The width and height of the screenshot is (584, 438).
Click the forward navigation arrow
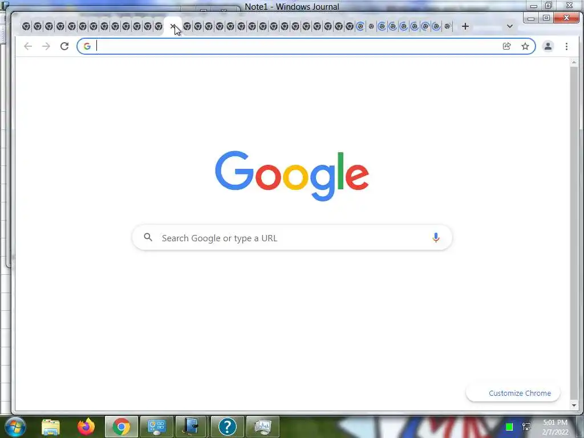(x=46, y=46)
